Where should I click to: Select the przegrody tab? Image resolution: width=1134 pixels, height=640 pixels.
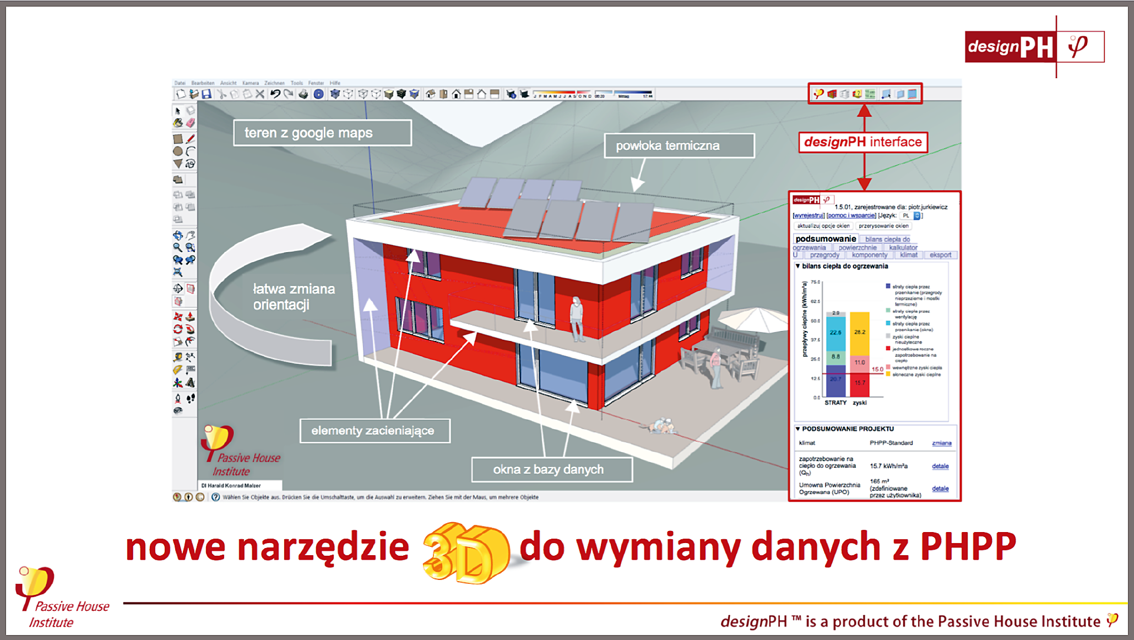click(x=824, y=255)
